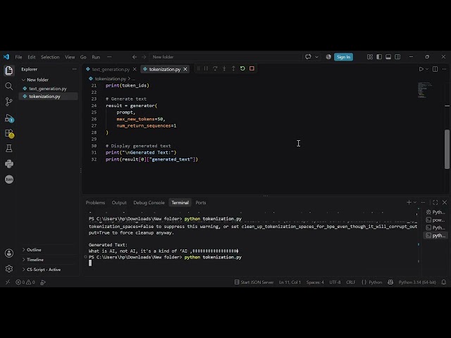
Task: Go forward with navigation arrow
Action: pos(144,57)
